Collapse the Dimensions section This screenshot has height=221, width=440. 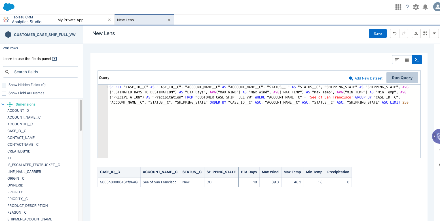[x=3, y=104]
